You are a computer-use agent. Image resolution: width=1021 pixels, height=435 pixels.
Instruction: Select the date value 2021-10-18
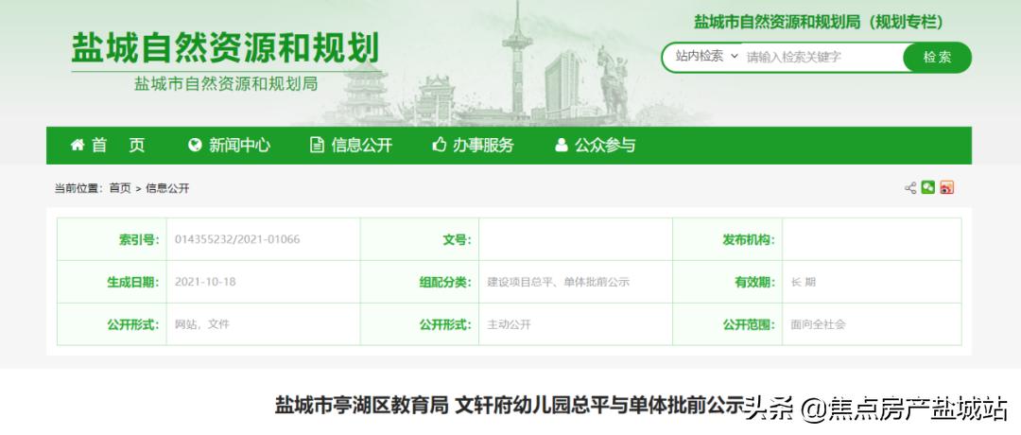click(x=205, y=282)
